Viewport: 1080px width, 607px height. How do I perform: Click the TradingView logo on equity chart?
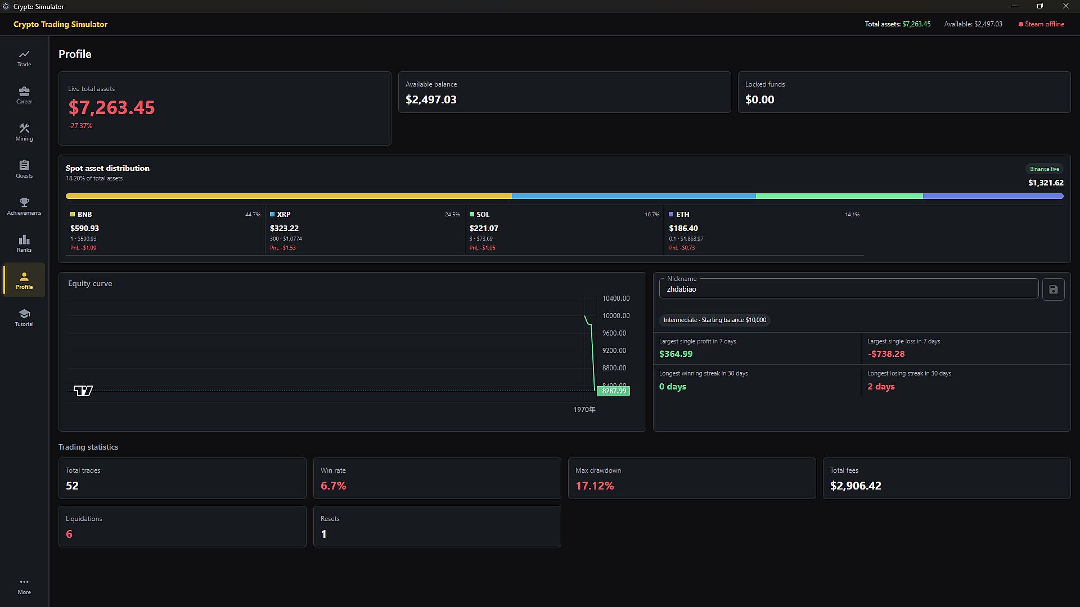pyautogui.click(x=83, y=391)
